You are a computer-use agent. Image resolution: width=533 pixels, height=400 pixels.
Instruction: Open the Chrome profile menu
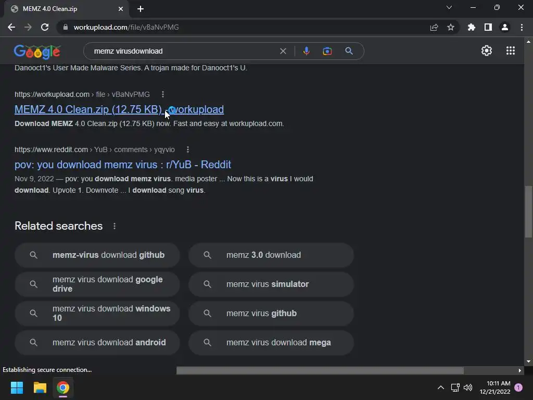coord(505,27)
